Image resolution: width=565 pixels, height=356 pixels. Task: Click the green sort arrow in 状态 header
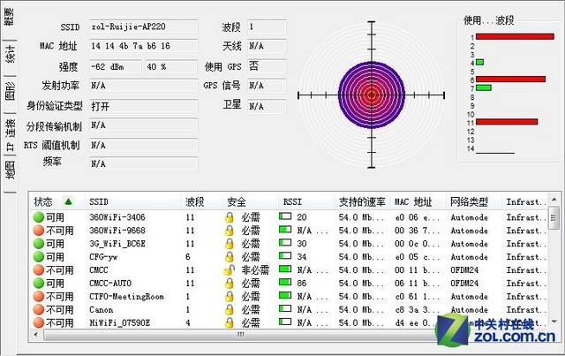tap(68, 201)
